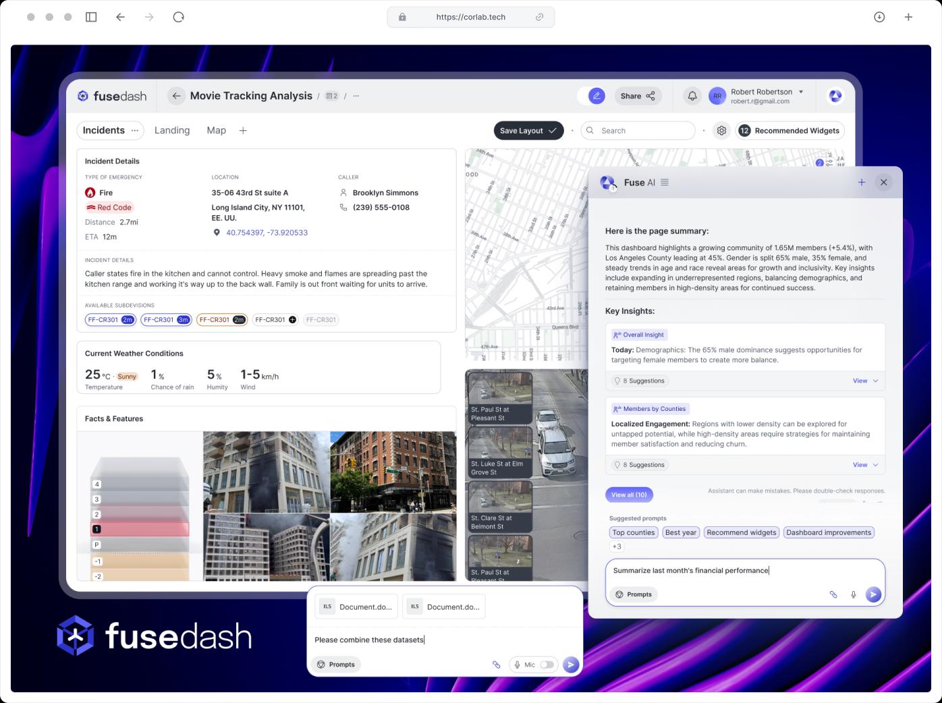Go back with the browser back arrow

pyautogui.click(x=120, y=17)
